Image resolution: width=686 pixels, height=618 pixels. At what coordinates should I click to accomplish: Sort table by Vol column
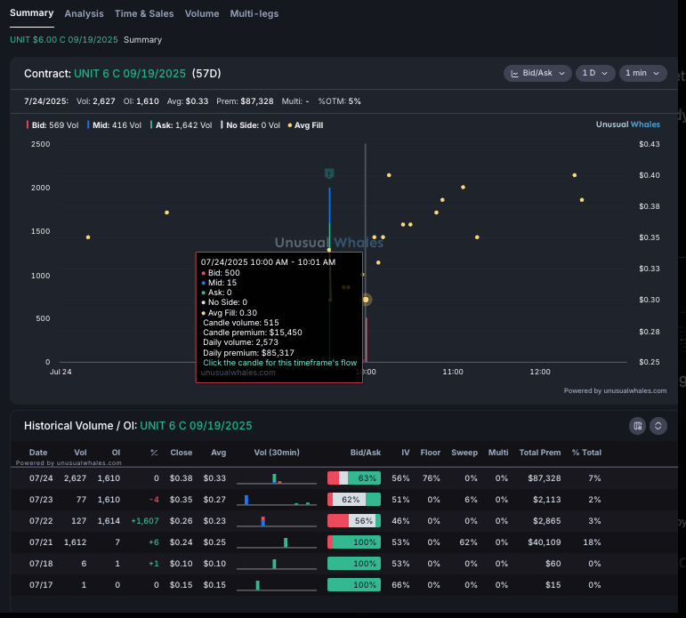(80, 453)
